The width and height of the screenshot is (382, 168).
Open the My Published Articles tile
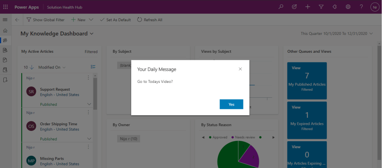point(307,81)
